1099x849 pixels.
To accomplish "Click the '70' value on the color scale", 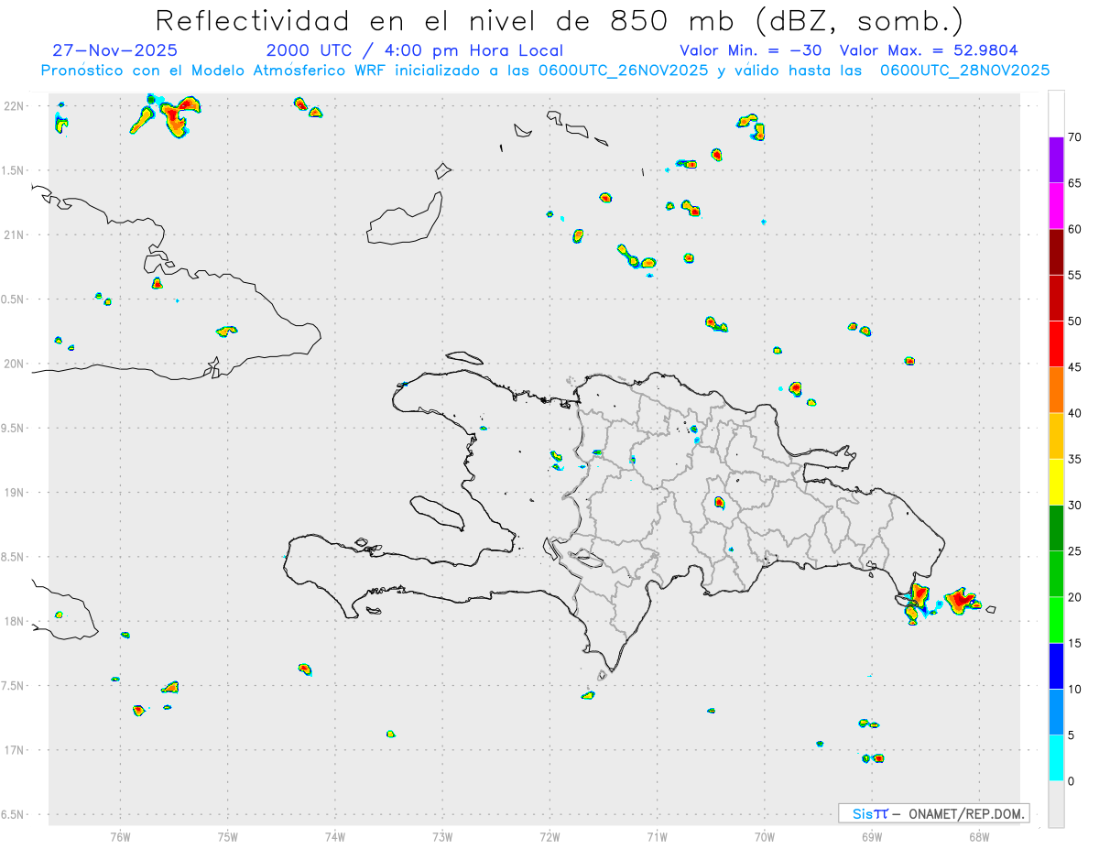I will tap(1074, 137).
